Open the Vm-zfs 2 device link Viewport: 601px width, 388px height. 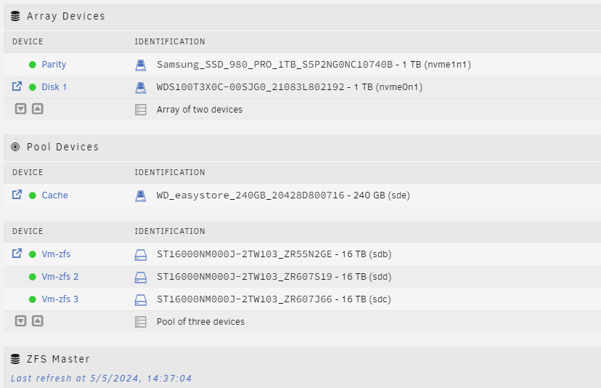point(60,277)
